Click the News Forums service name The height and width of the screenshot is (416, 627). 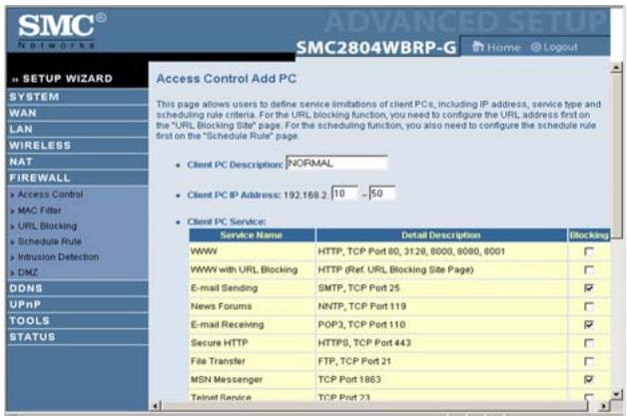221,306
